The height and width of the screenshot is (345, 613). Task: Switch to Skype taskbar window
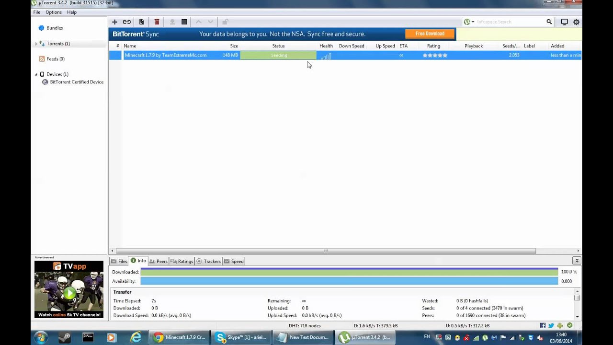point(241,337)
